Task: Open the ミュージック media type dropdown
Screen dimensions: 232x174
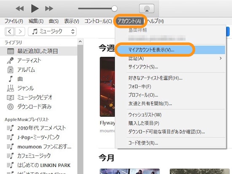Action: coord(52,32)
